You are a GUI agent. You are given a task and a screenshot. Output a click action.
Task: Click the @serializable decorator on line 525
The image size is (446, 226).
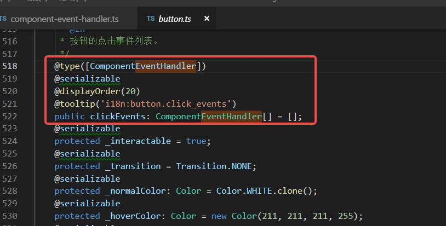tap(87, 154)
